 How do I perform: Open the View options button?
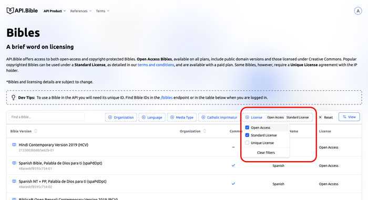pyautogui.click(x=349, y=117)
